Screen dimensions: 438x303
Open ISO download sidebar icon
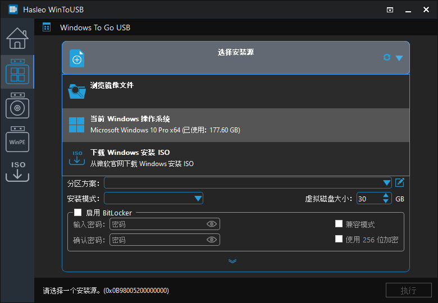coord(17,172)
